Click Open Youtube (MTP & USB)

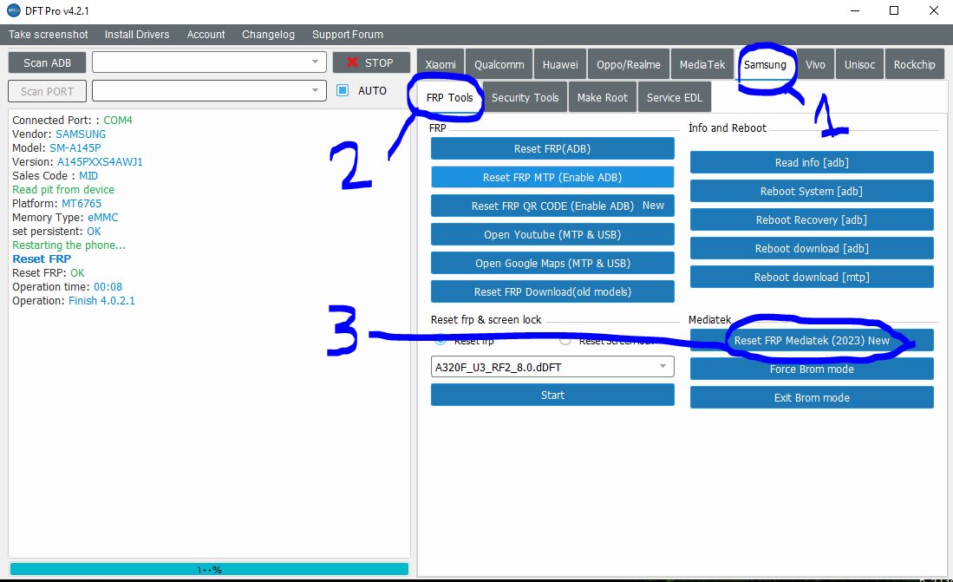[x=552, y=234]
